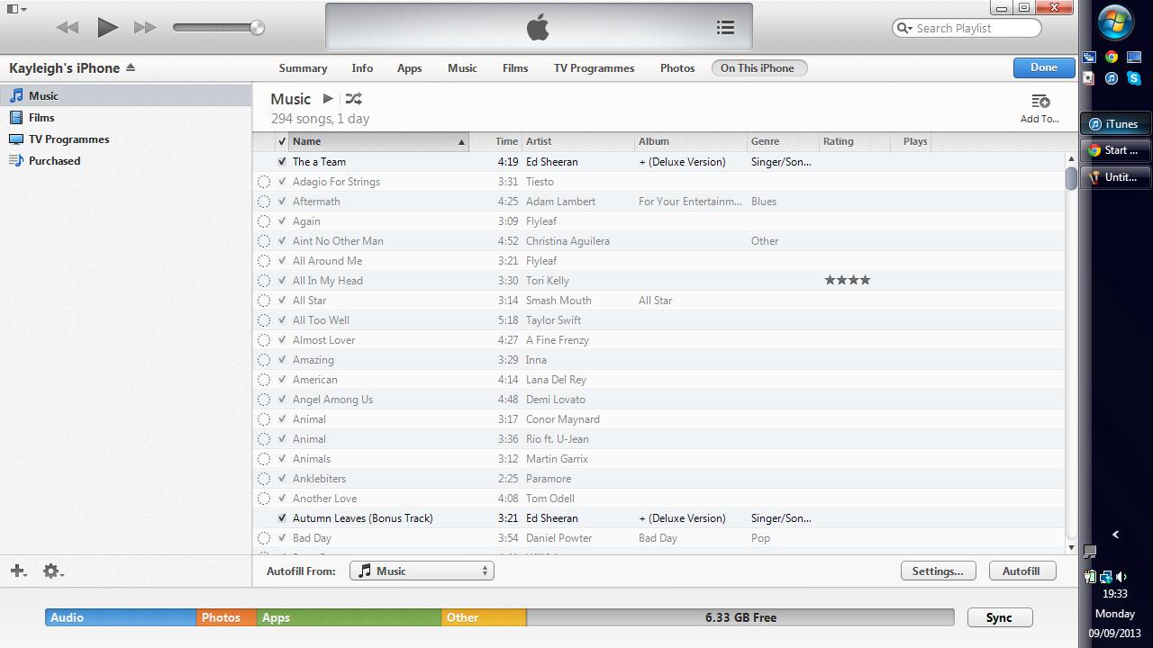Open the gear actions menu

(53, 571)
